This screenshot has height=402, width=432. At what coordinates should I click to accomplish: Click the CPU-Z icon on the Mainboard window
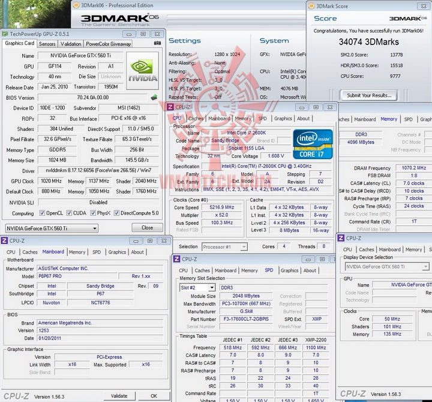4,240
